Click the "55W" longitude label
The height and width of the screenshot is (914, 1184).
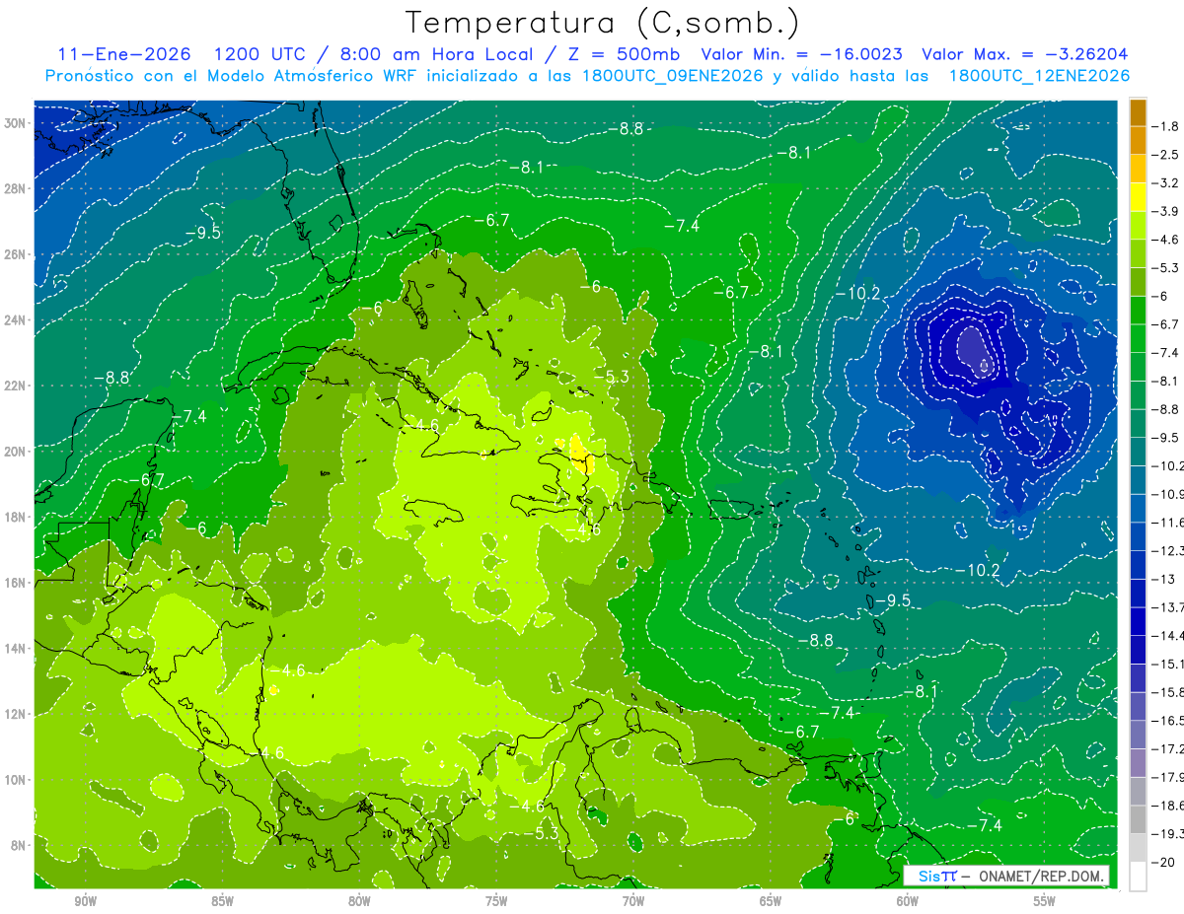tap(1045, 901)
